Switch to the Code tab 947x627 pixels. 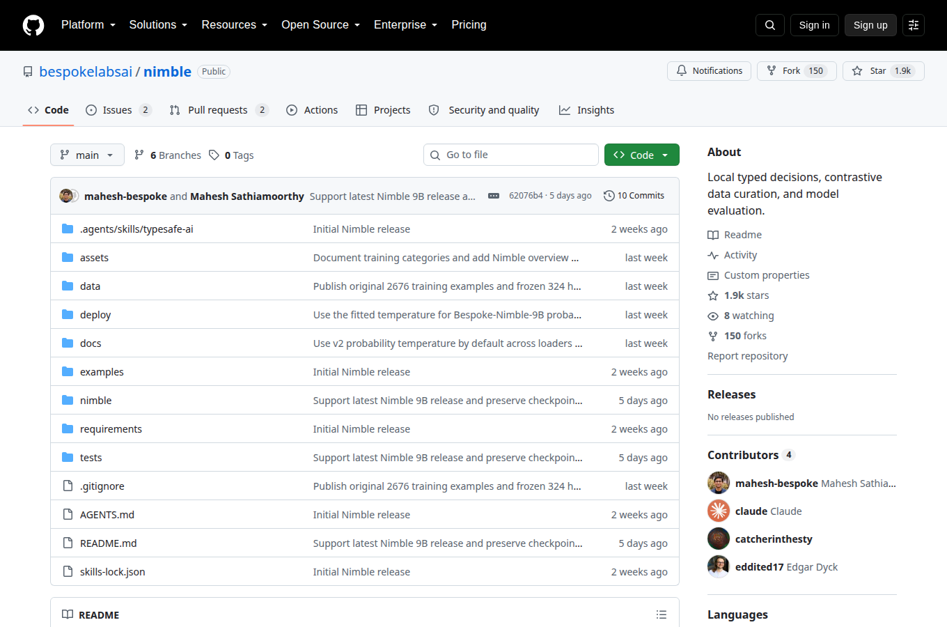[48, 110]
